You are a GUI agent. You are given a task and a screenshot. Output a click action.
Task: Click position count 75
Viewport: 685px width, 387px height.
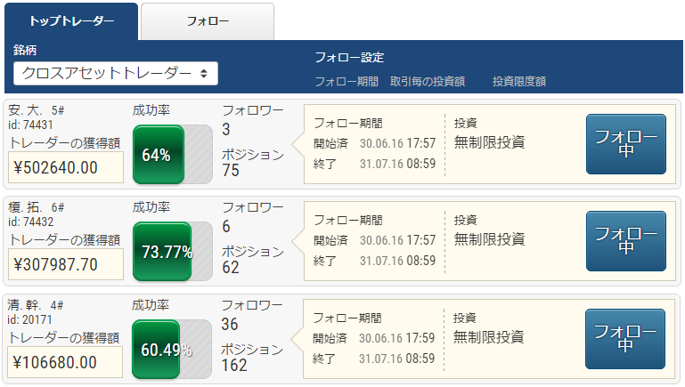point(231,170)
